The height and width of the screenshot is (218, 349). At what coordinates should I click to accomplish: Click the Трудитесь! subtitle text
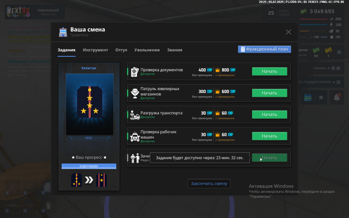point(79,35)
